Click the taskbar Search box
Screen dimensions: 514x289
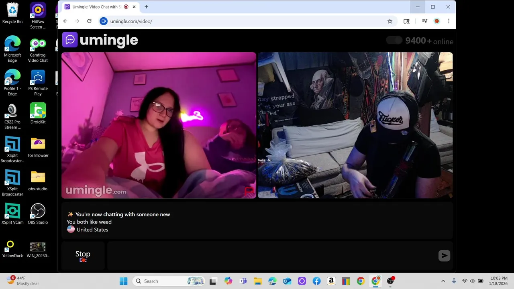(x=169, y=281)
